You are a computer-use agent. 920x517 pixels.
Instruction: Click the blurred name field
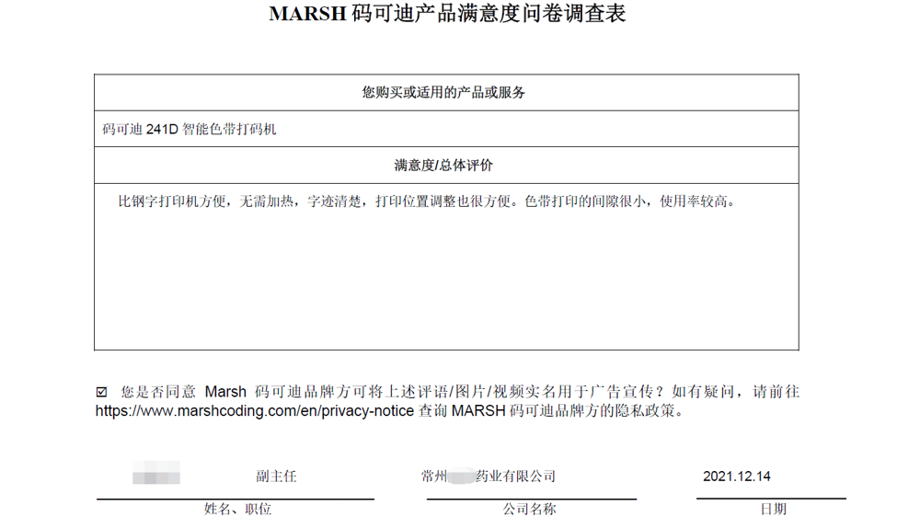coord(156,473)
